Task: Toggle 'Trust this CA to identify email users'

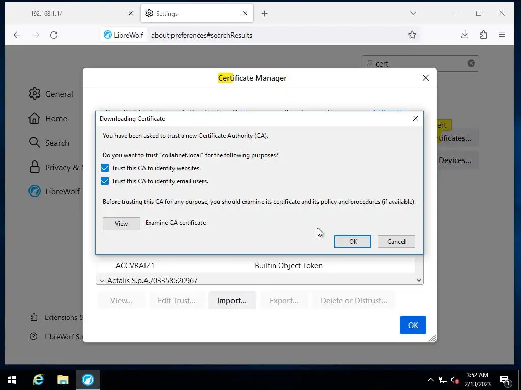Action: click(x=105, y=181)
